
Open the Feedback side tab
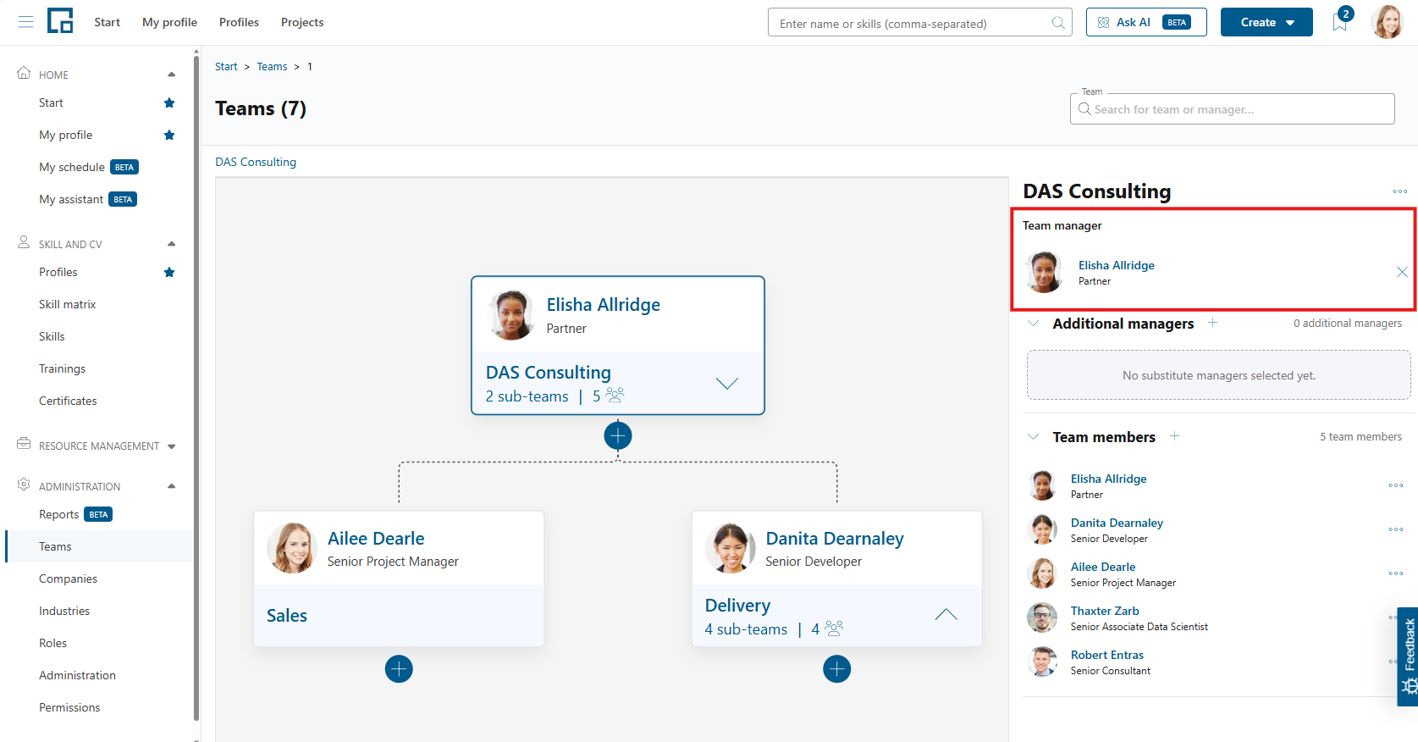tap(1408, 656)
